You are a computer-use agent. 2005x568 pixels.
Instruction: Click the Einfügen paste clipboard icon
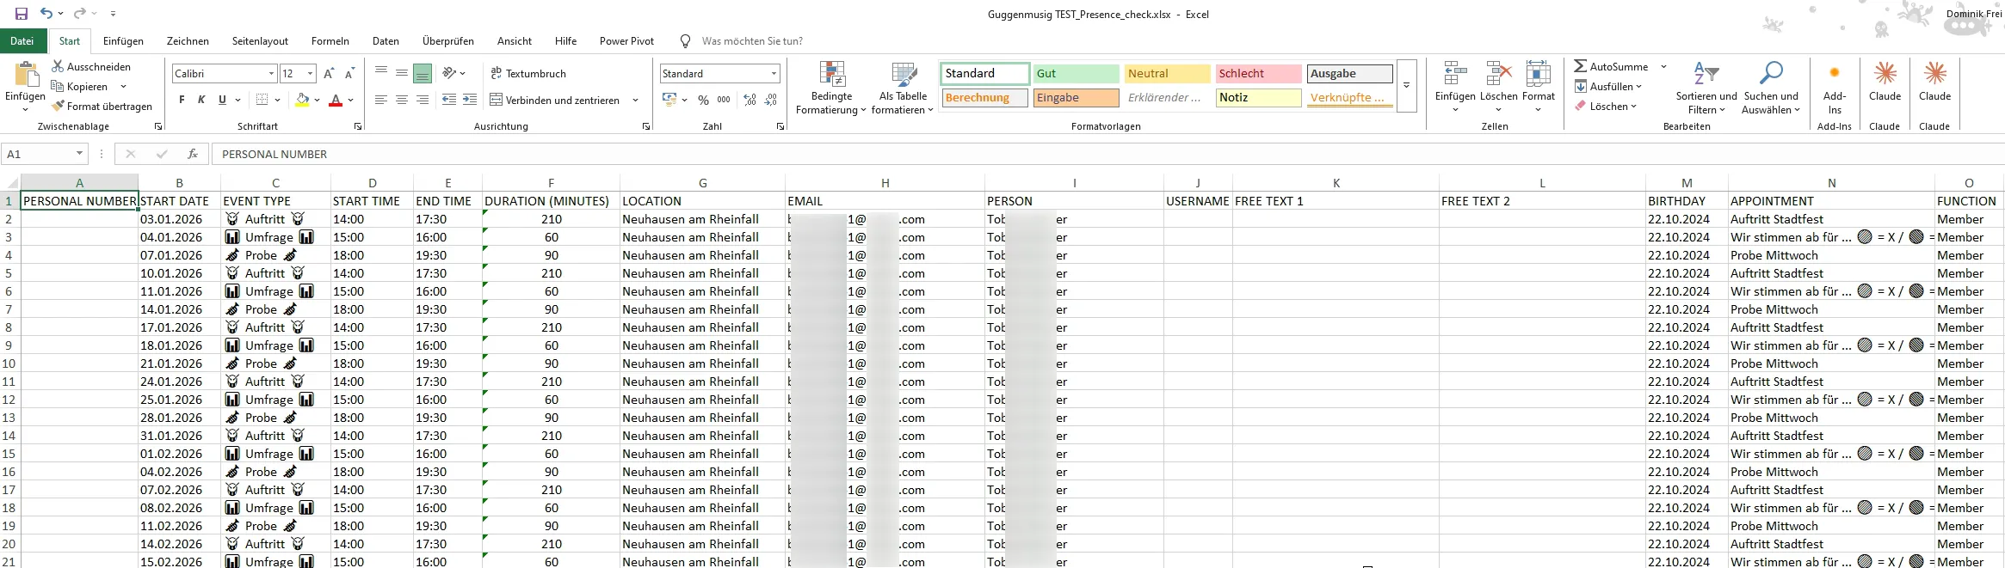coord(26,75)
